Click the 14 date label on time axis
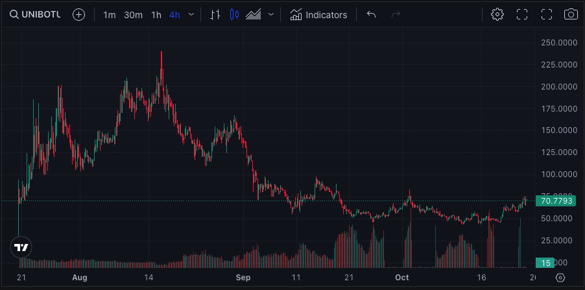Viewport: 585px width, 290px height. click(149, 278)
